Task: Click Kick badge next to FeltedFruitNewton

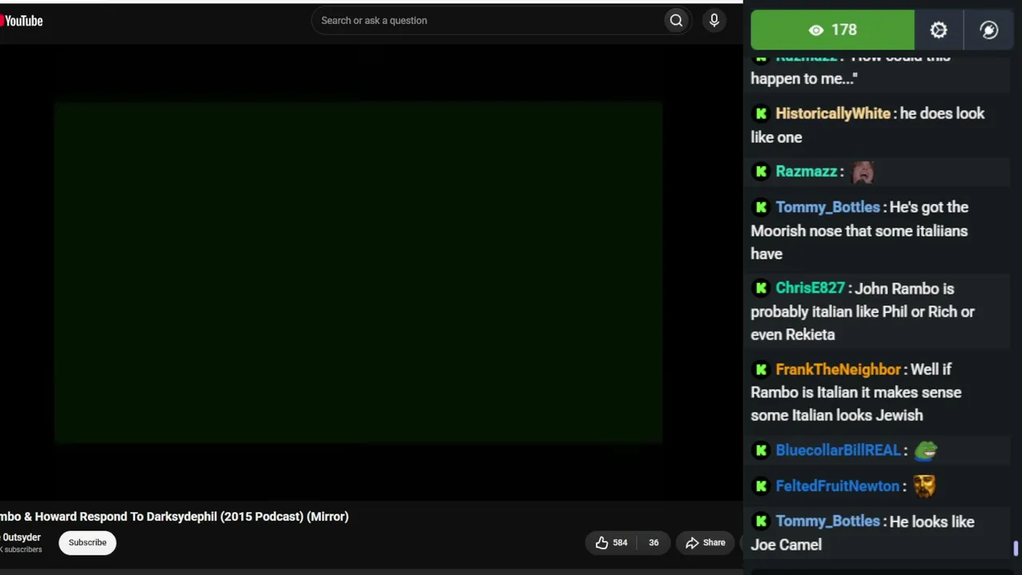Action: click(x=761, y=486)
